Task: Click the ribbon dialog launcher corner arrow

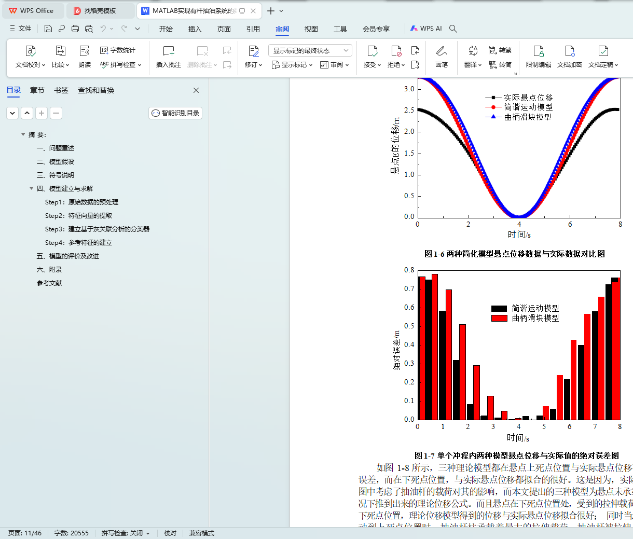Action: 515,74
